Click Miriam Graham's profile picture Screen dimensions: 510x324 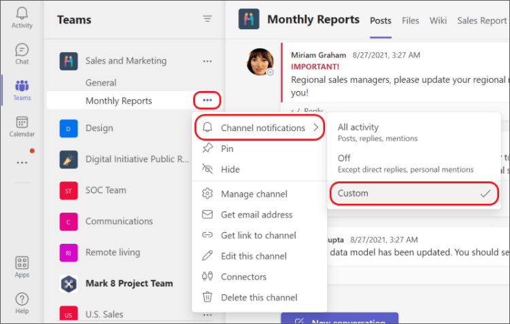260,62
